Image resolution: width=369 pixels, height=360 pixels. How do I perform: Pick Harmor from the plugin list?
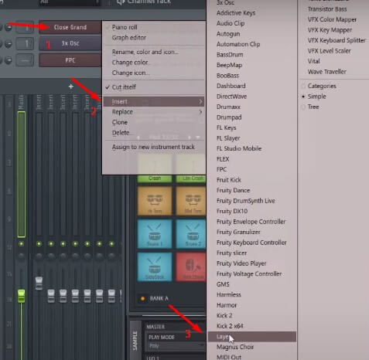click(227, 305)
